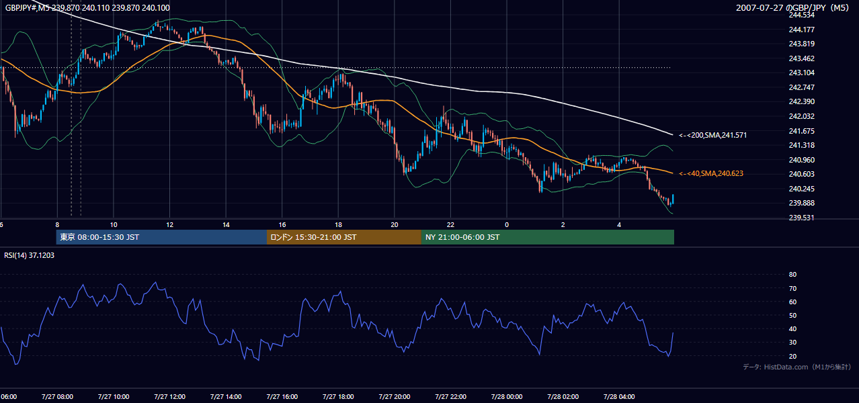Click price axis label 244.177
The image size is (859, 403).
(802, 30)
